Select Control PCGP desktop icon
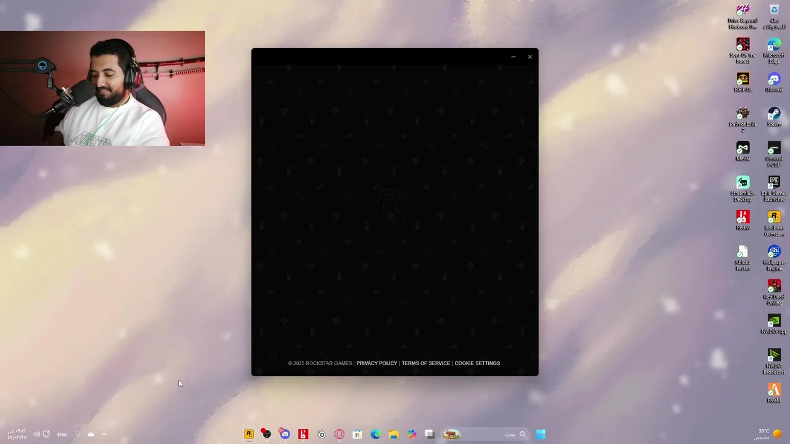This screenshot has height=444, width=790. coord(774,155)
